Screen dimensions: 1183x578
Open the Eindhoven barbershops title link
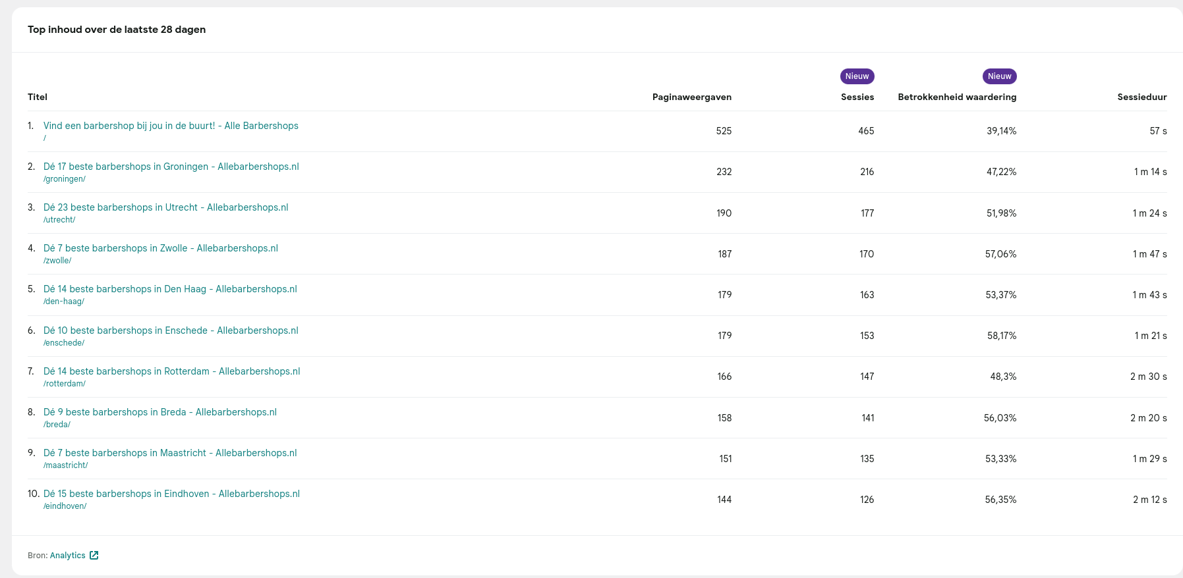(x=171, y=494)
